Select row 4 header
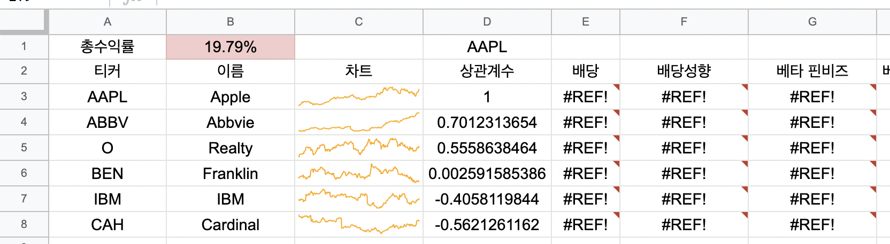890x244 pixels. point(24,122)
